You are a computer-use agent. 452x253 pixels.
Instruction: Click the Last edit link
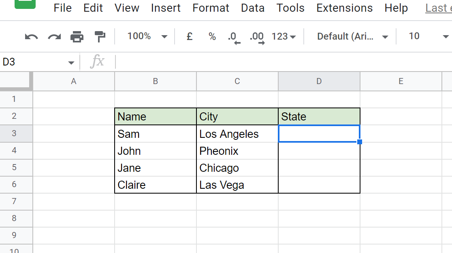[x=439, y=8]
